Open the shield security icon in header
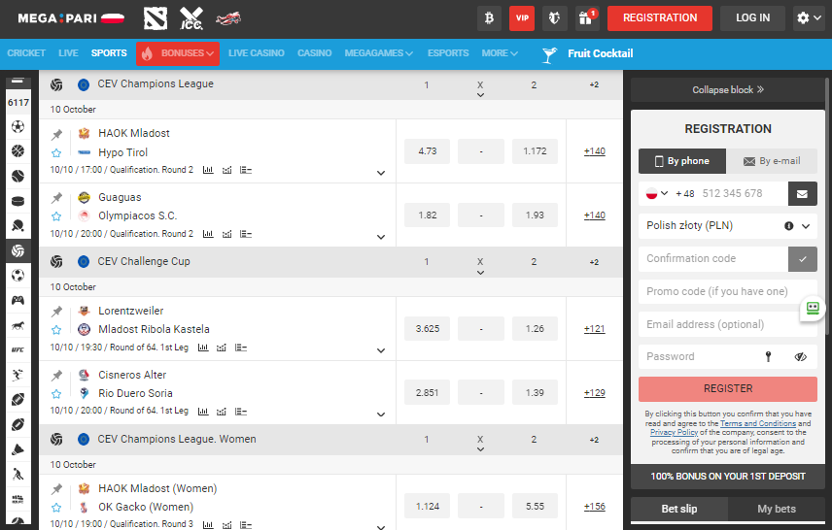This screenshot has width=832, height=530. tap(554, 18)
